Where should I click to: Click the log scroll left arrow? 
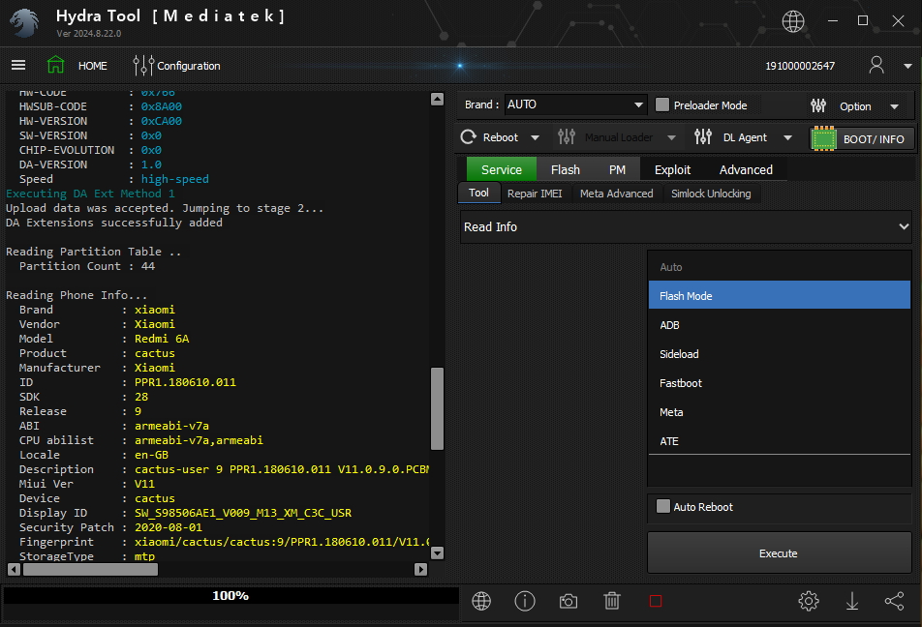click(x=15, y=569)
